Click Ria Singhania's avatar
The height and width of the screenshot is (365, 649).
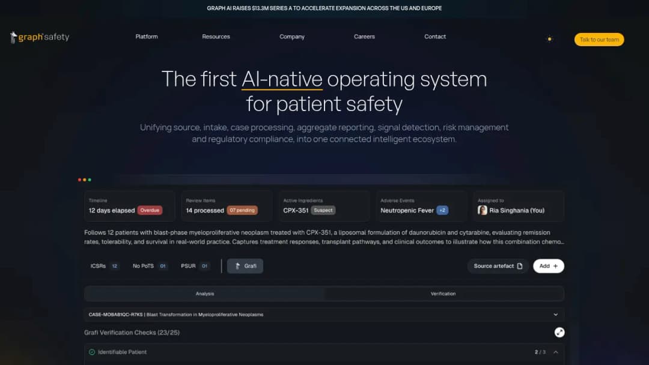pos(482,210)
